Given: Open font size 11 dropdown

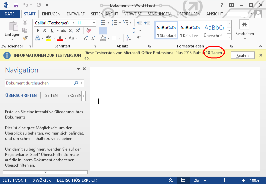Looking at the screenshot, I should 94,23.
